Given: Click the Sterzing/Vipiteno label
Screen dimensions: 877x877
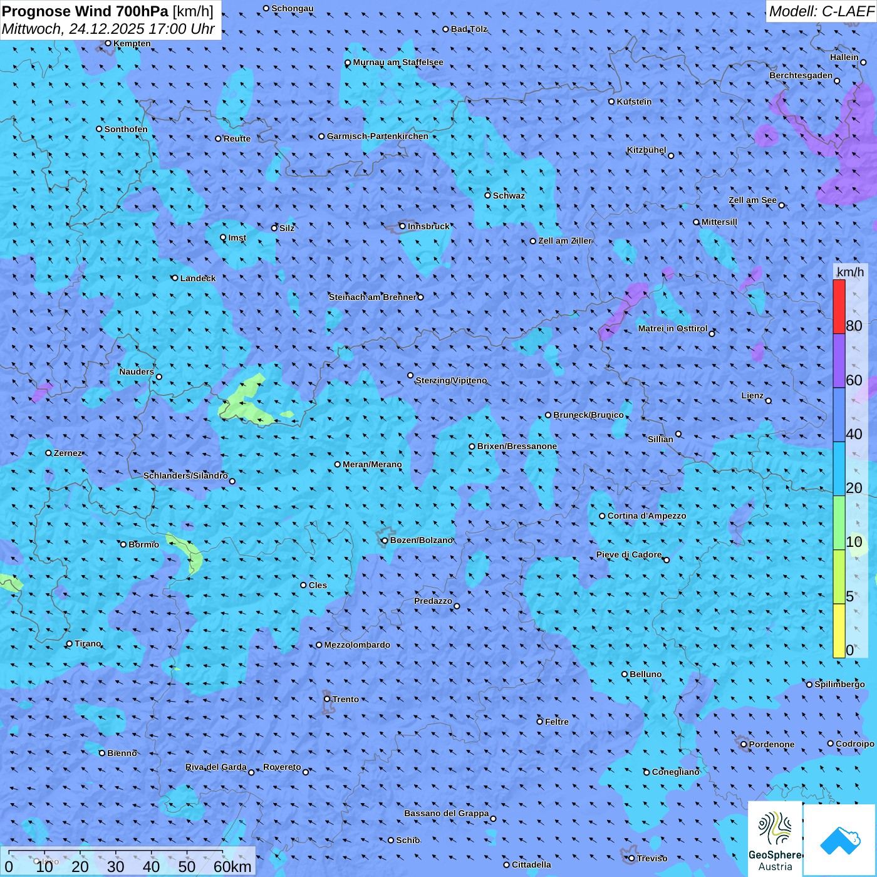Looking at the screenshot, I should [451, 380].
